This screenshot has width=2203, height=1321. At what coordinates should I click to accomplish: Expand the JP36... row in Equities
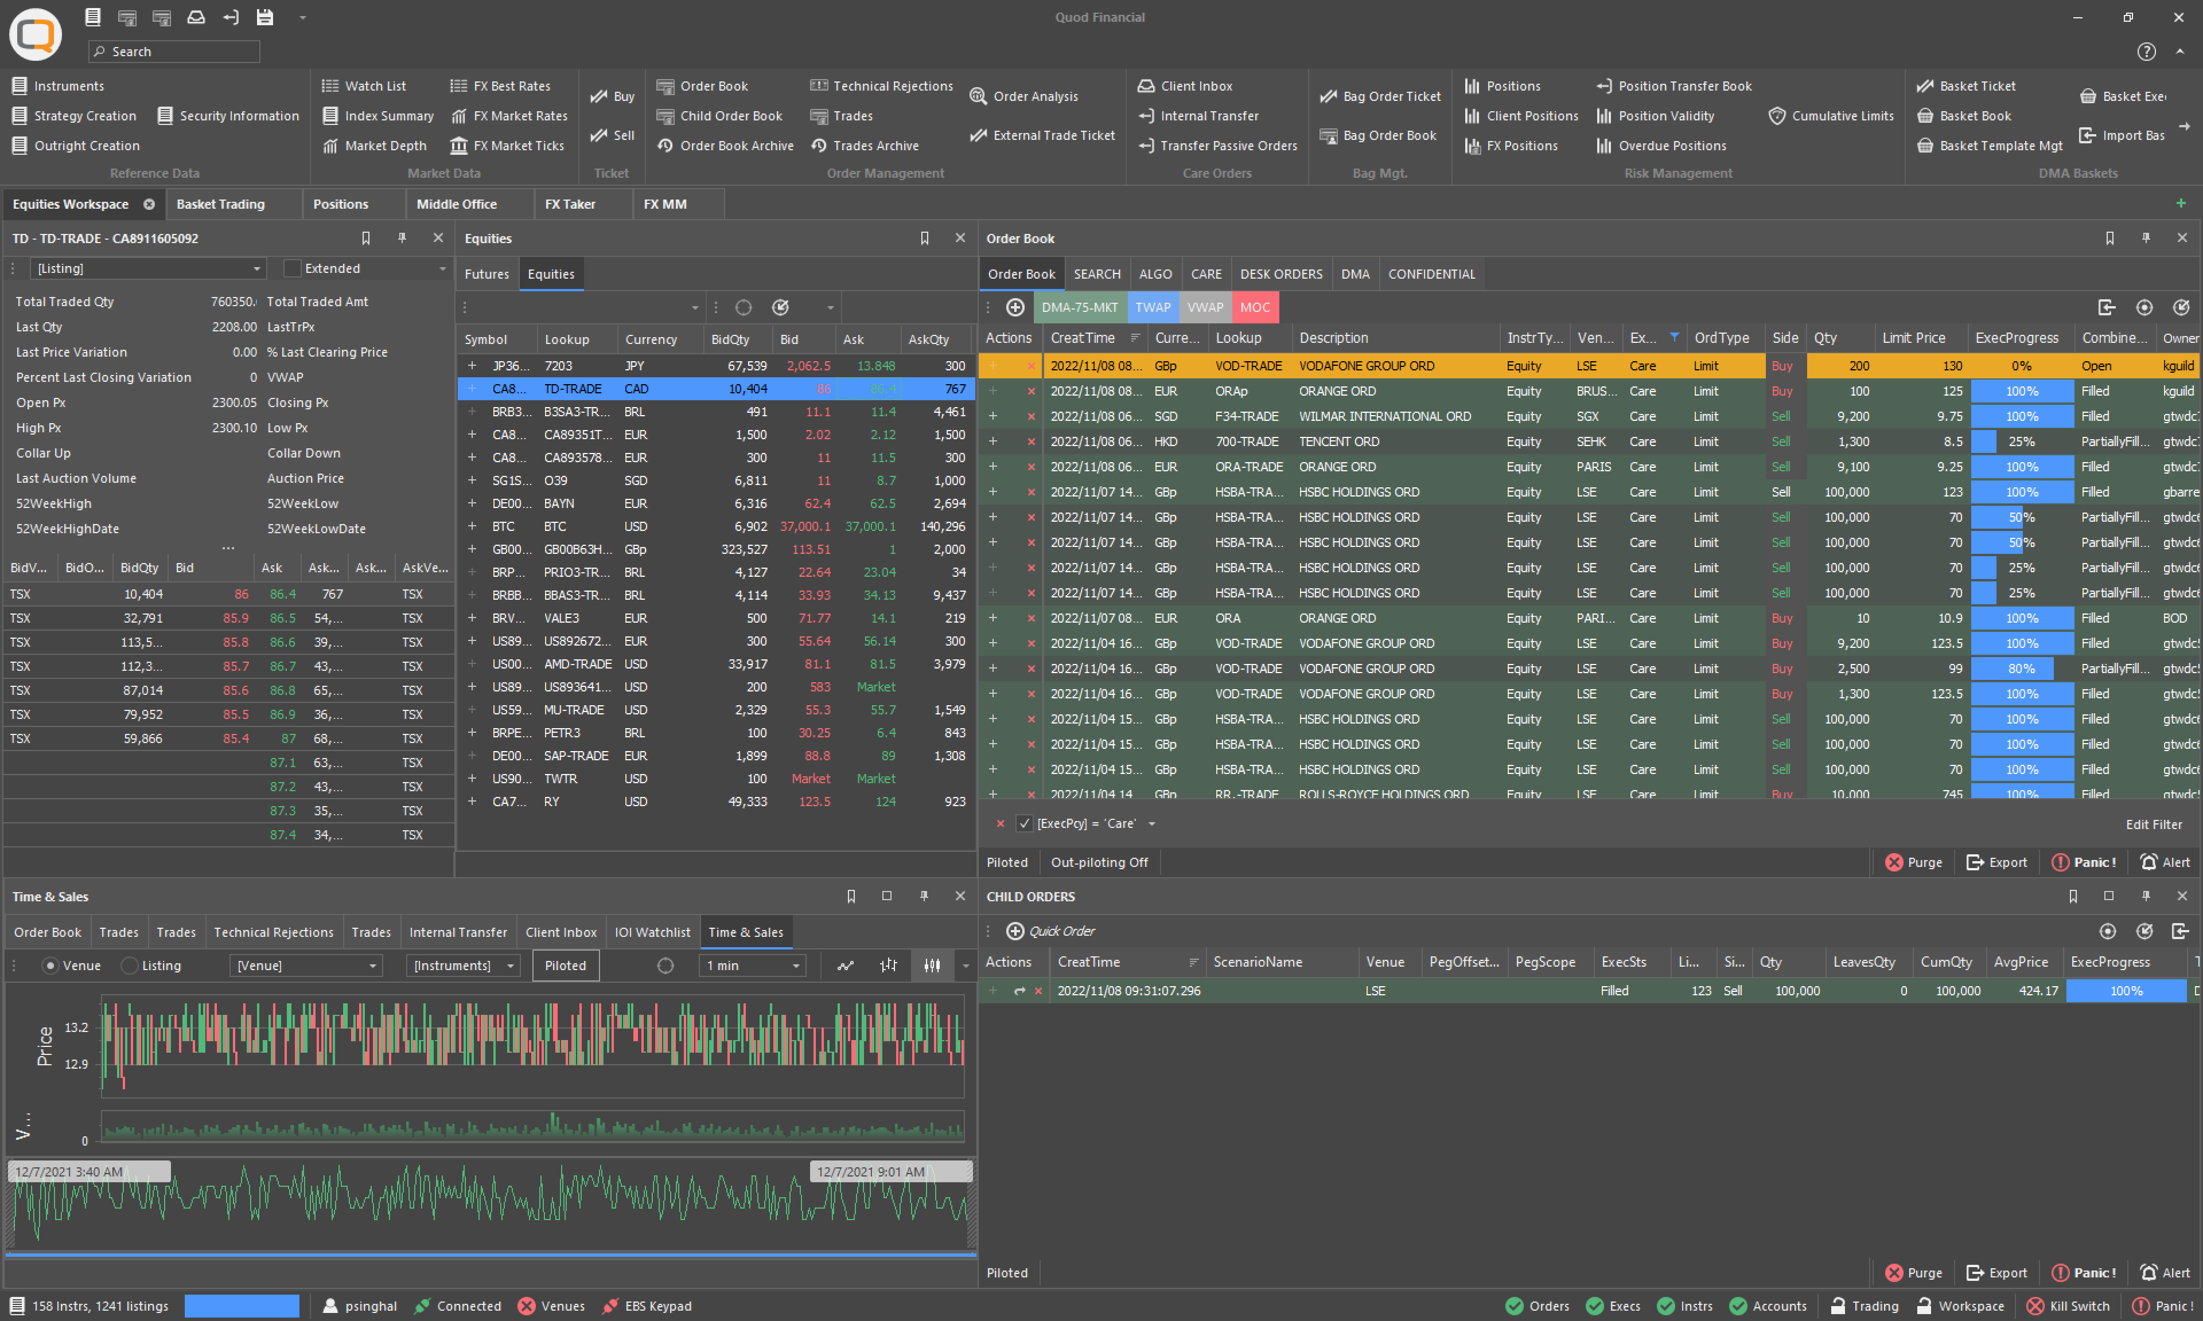[472, 366]
